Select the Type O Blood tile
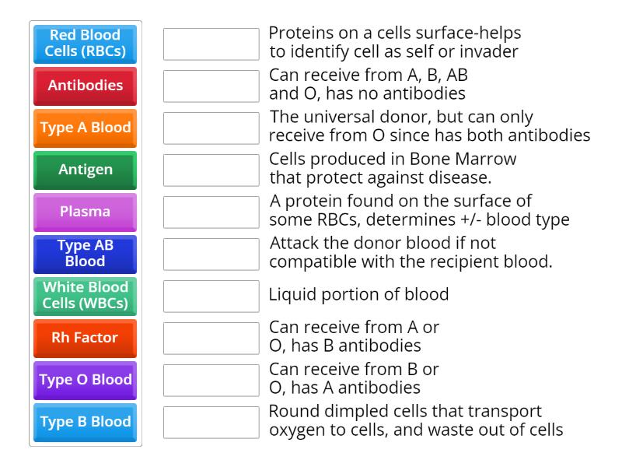The height and width of the screenshot is (467, 622). [x=84, y=381]
